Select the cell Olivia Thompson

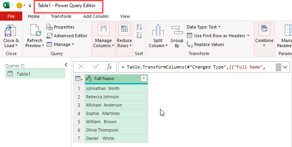[x=116, y=130]
